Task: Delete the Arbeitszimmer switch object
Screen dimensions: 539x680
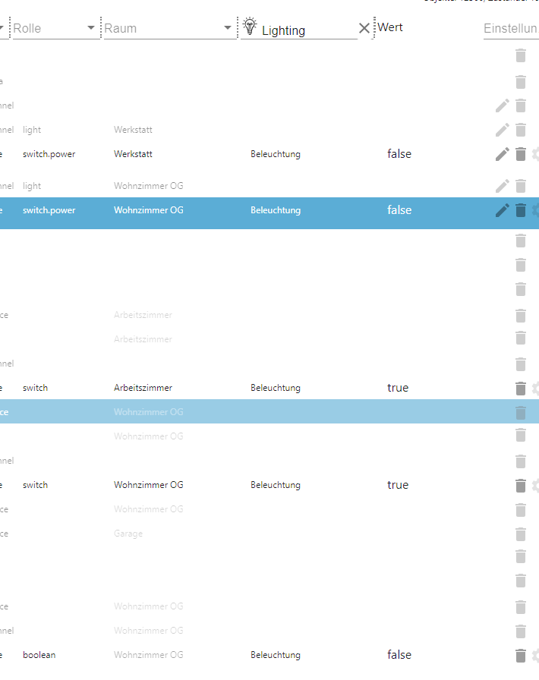Action: click(x=521, y=388)
